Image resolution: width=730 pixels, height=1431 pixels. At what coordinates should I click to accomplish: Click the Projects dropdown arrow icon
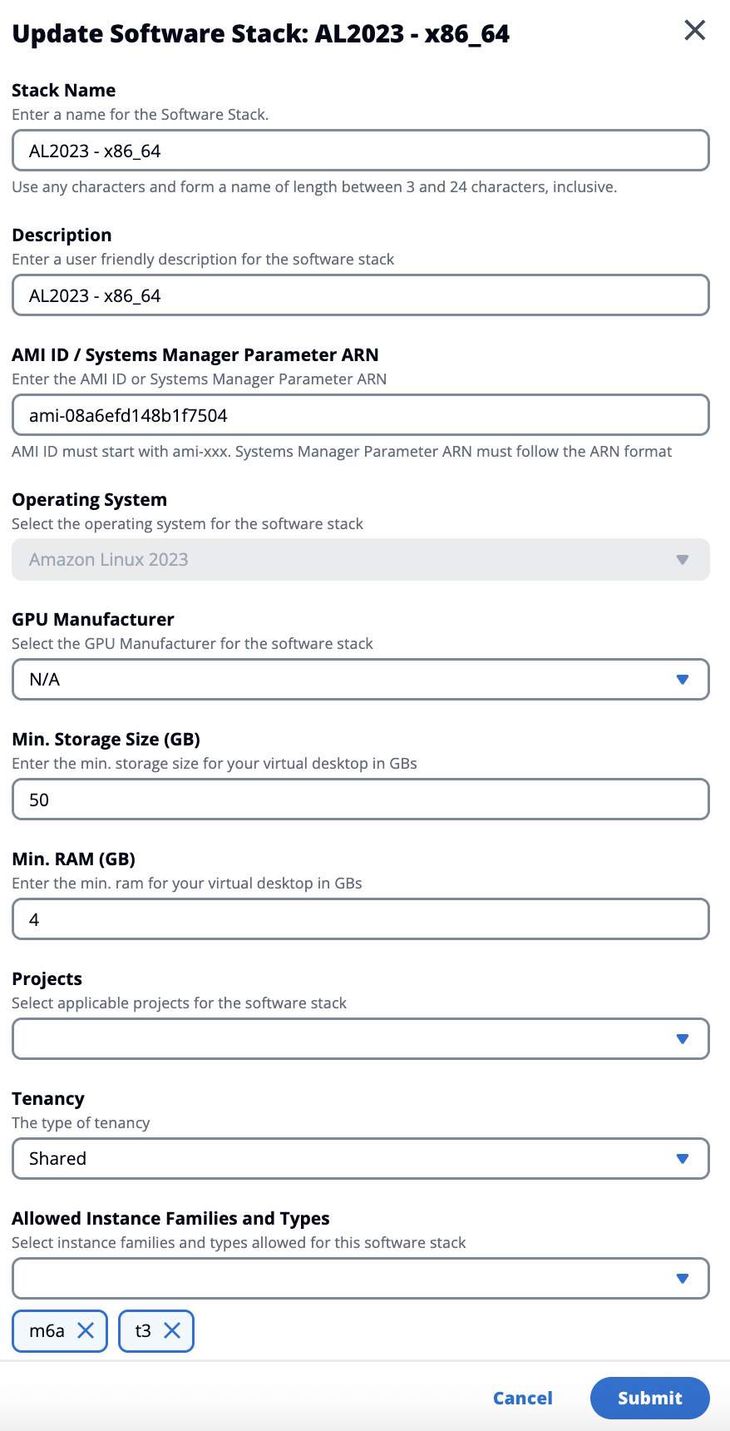pyautogui.click(x=683, y=1039)
